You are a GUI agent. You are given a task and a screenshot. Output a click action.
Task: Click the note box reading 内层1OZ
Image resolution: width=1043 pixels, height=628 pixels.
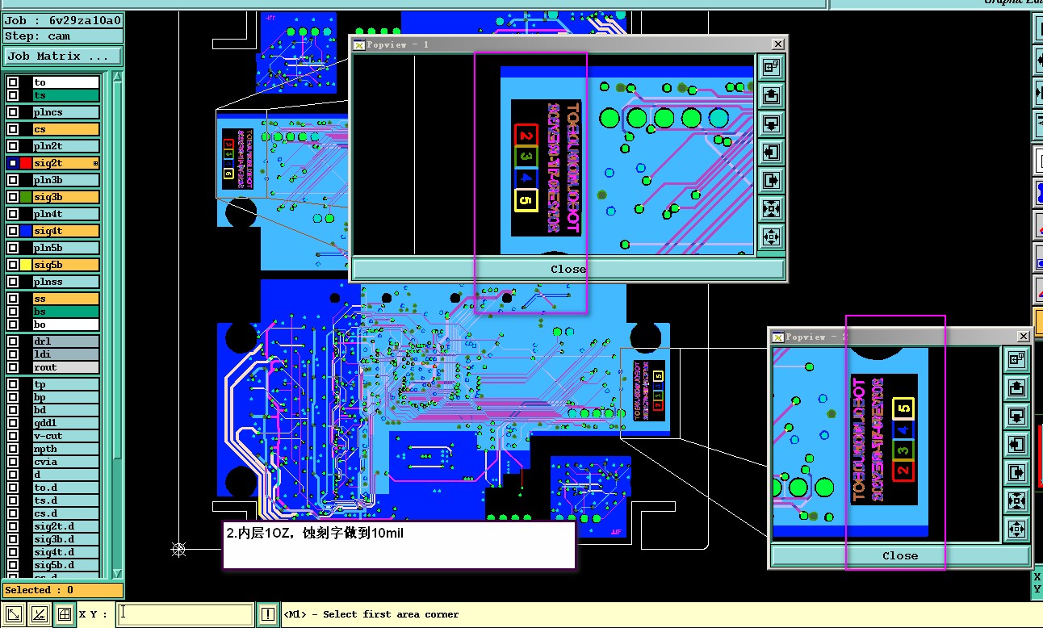(x=399, y=545)
